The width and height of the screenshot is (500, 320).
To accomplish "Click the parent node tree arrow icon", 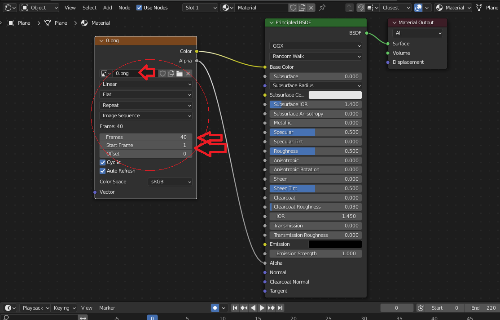I will pos(350,8).
